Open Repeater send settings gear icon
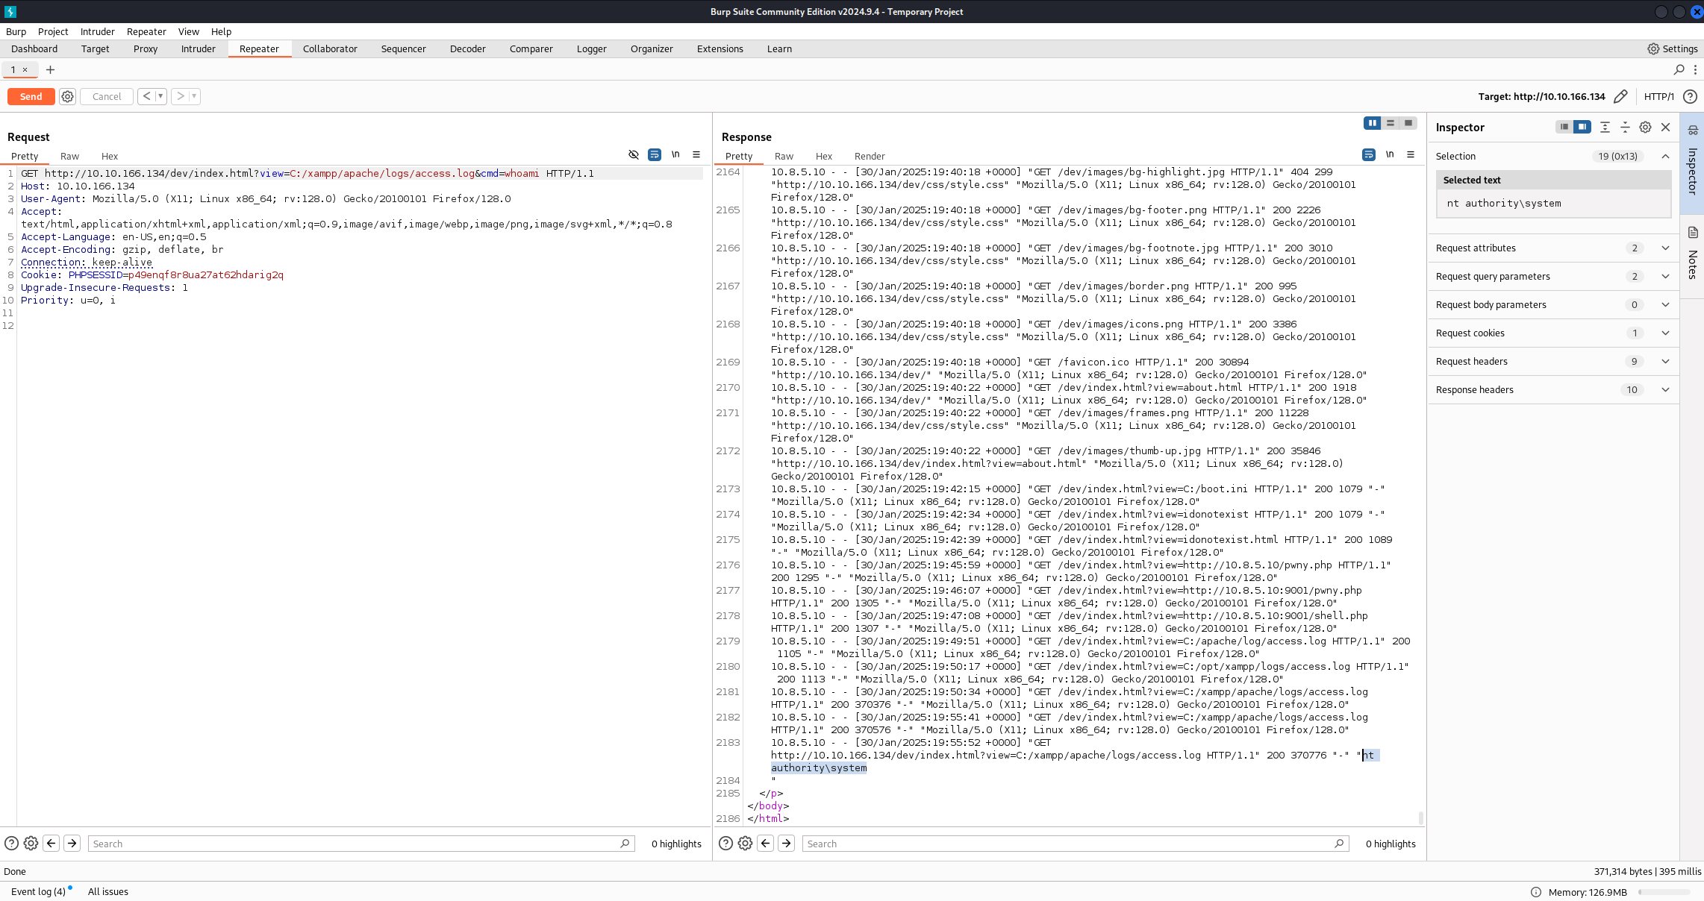 (67, 96)
